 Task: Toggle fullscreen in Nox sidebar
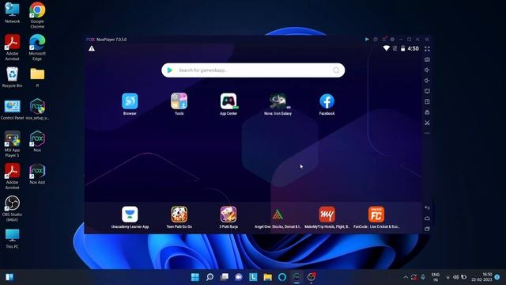click(427, 49)
